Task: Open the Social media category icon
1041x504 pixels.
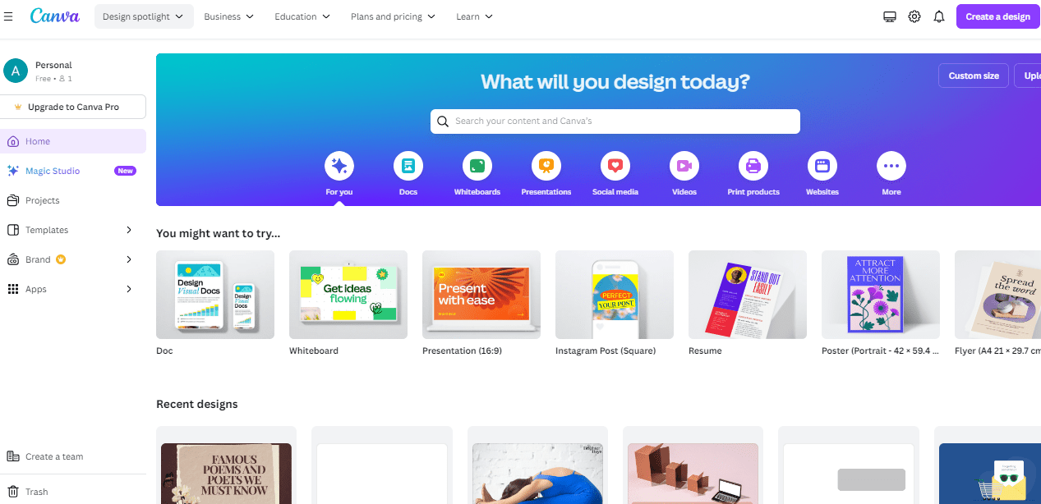Action: pyautogui.click(x=615, y=167)
